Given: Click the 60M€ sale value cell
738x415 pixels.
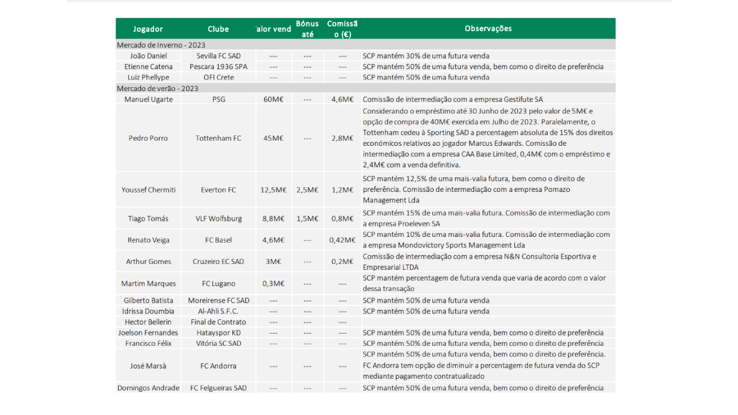Looking at the screenshot, I should (273, 99).
